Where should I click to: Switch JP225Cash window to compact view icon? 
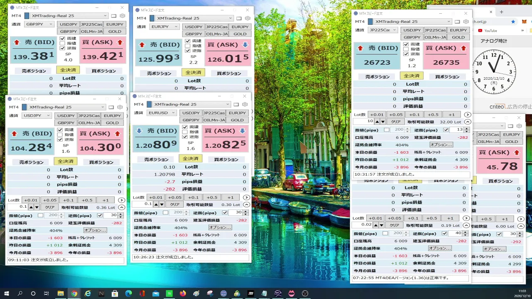[x=457, y=22]
